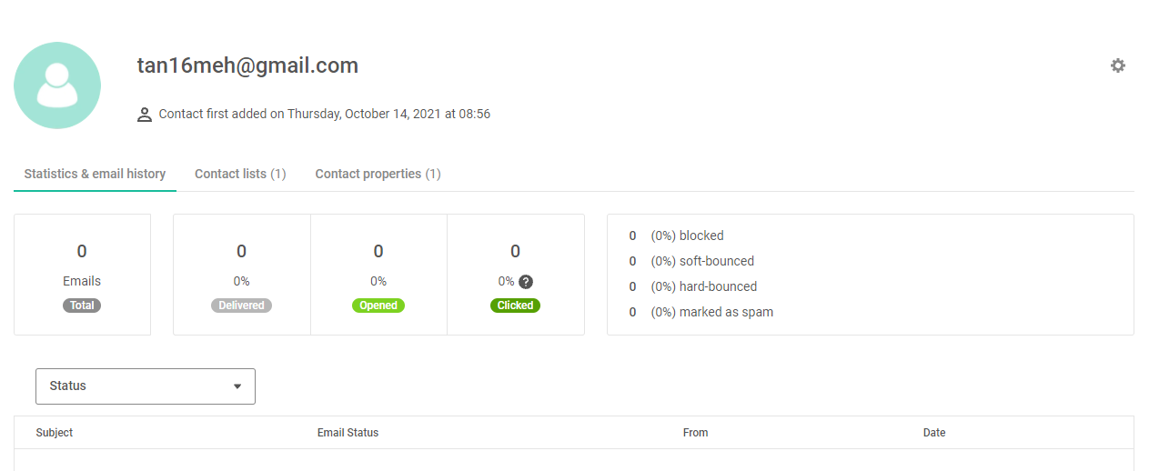Click the person icon beside contact added date
The width and height of the screenshot is (1149, 471).
144,115
